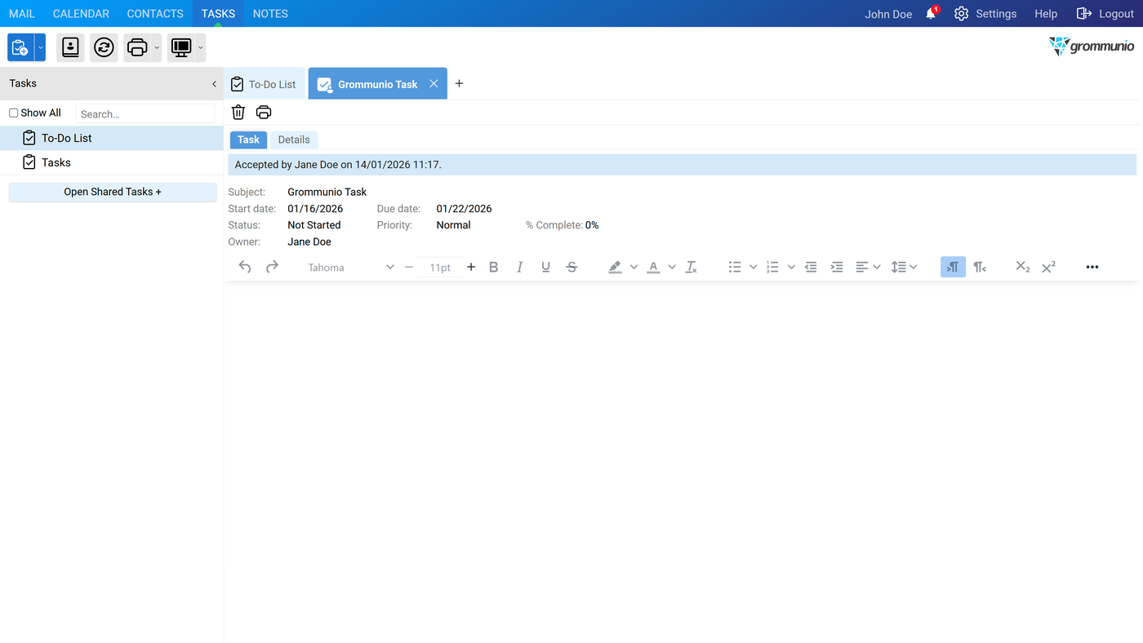Click the synchronize refresh icon in the toolbar

tap(104, 47)
